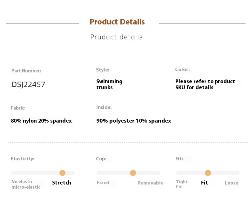Screen dimensions: 251x208
Task: Click the refer to product SKU text
Action: pos(205,84)
